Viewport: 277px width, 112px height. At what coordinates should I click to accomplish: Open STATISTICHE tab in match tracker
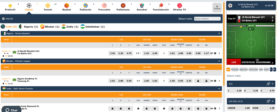[x=248, y=62]
